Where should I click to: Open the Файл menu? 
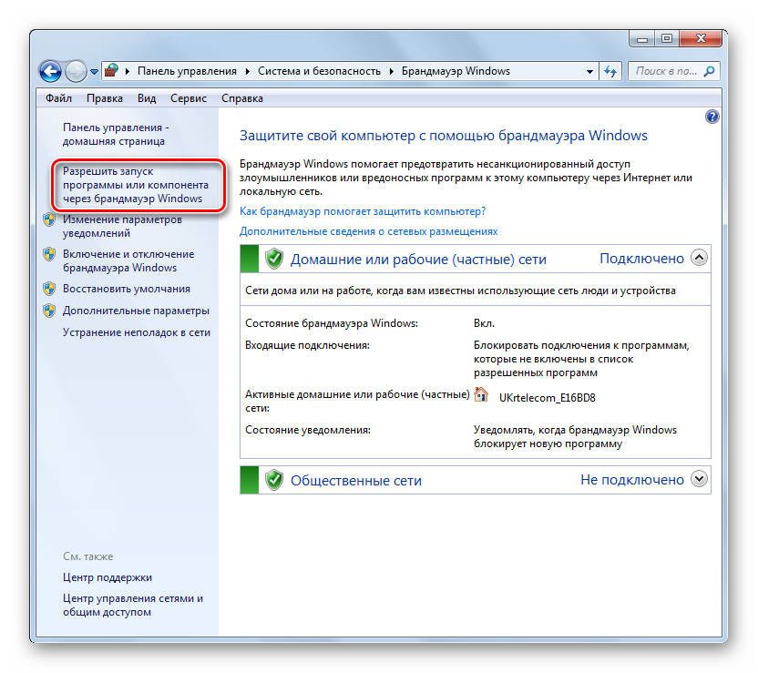(x=58, y=98)
